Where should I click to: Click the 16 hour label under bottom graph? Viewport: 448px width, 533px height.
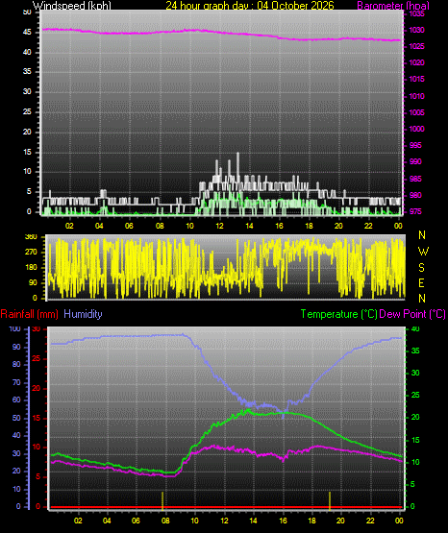(x=283, y=521)
